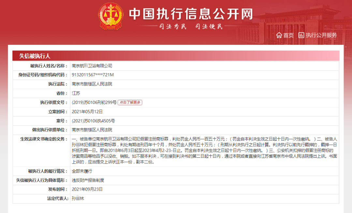Click the 做出执行依据单位 label

click(50, 130)
